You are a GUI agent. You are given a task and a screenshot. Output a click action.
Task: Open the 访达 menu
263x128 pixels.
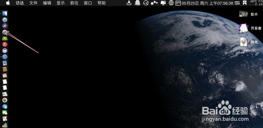click(20, 3)
